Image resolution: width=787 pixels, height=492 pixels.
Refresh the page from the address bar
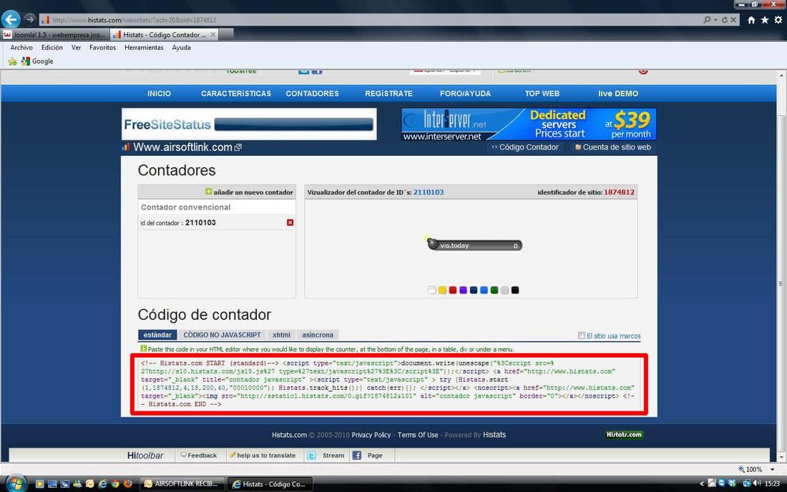724,20
